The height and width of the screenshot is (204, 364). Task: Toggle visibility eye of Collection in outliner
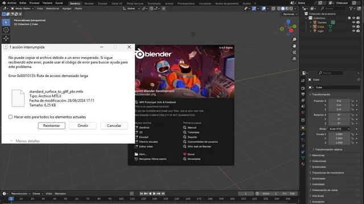pyautogui.click(x=354, y=18)
